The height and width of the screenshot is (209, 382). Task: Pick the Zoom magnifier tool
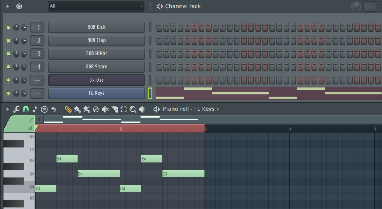[x=133, y=109]
